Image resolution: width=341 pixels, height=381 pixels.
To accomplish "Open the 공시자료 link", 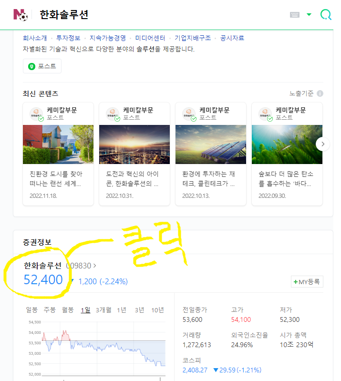I will 232,38.
